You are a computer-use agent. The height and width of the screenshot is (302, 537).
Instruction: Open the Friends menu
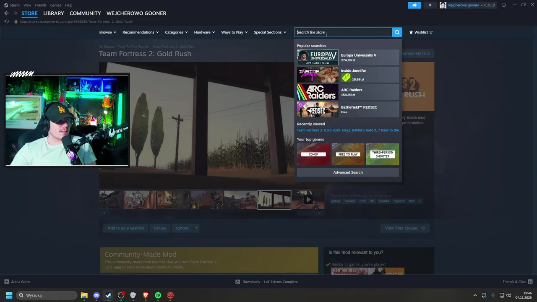(41, 5)
